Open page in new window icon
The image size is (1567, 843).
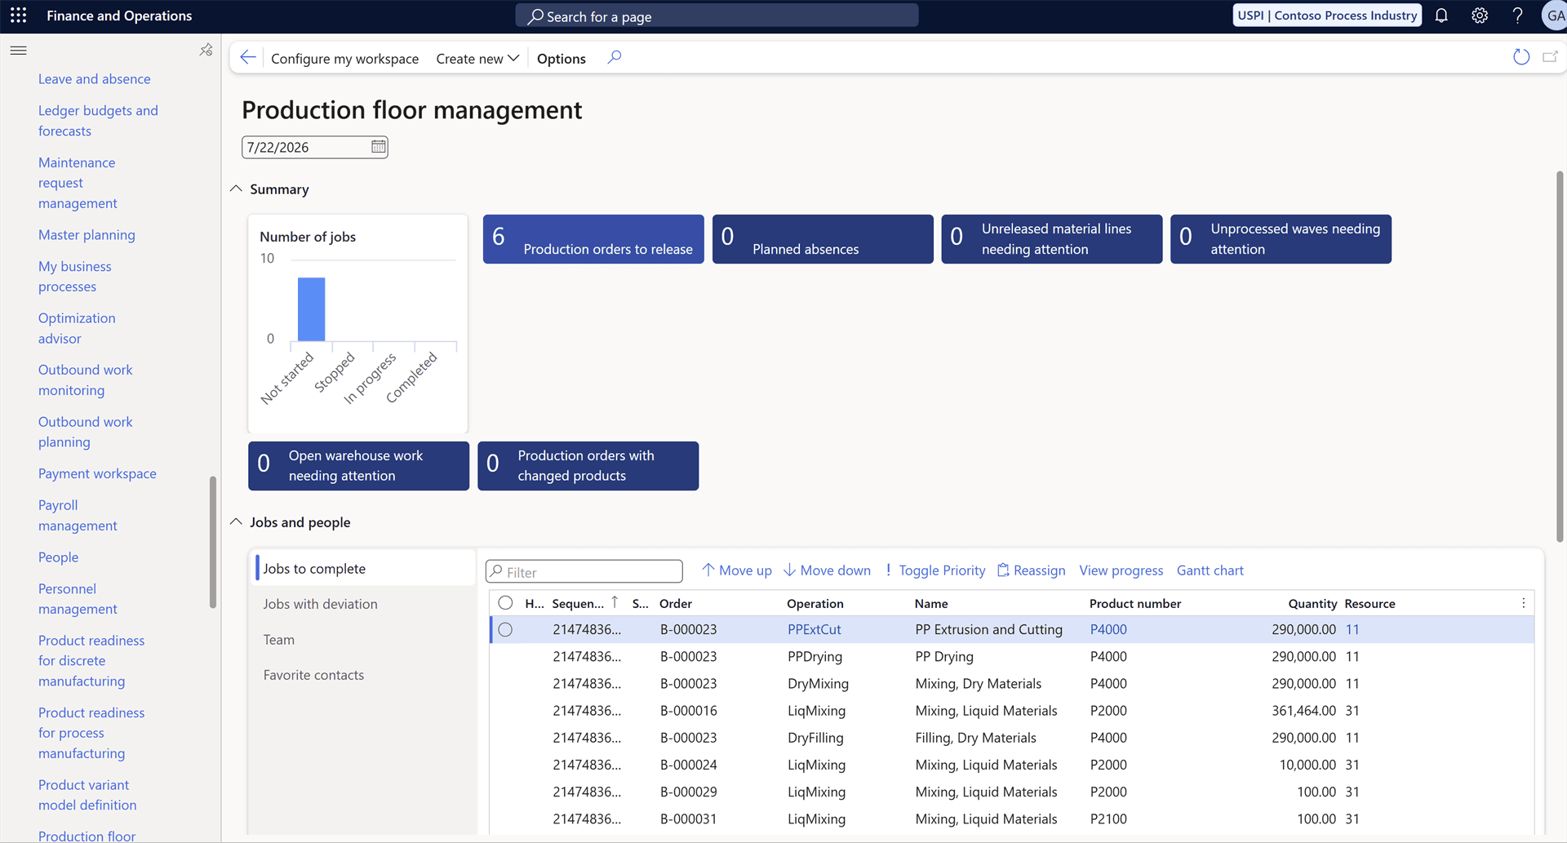(1550, 57)
